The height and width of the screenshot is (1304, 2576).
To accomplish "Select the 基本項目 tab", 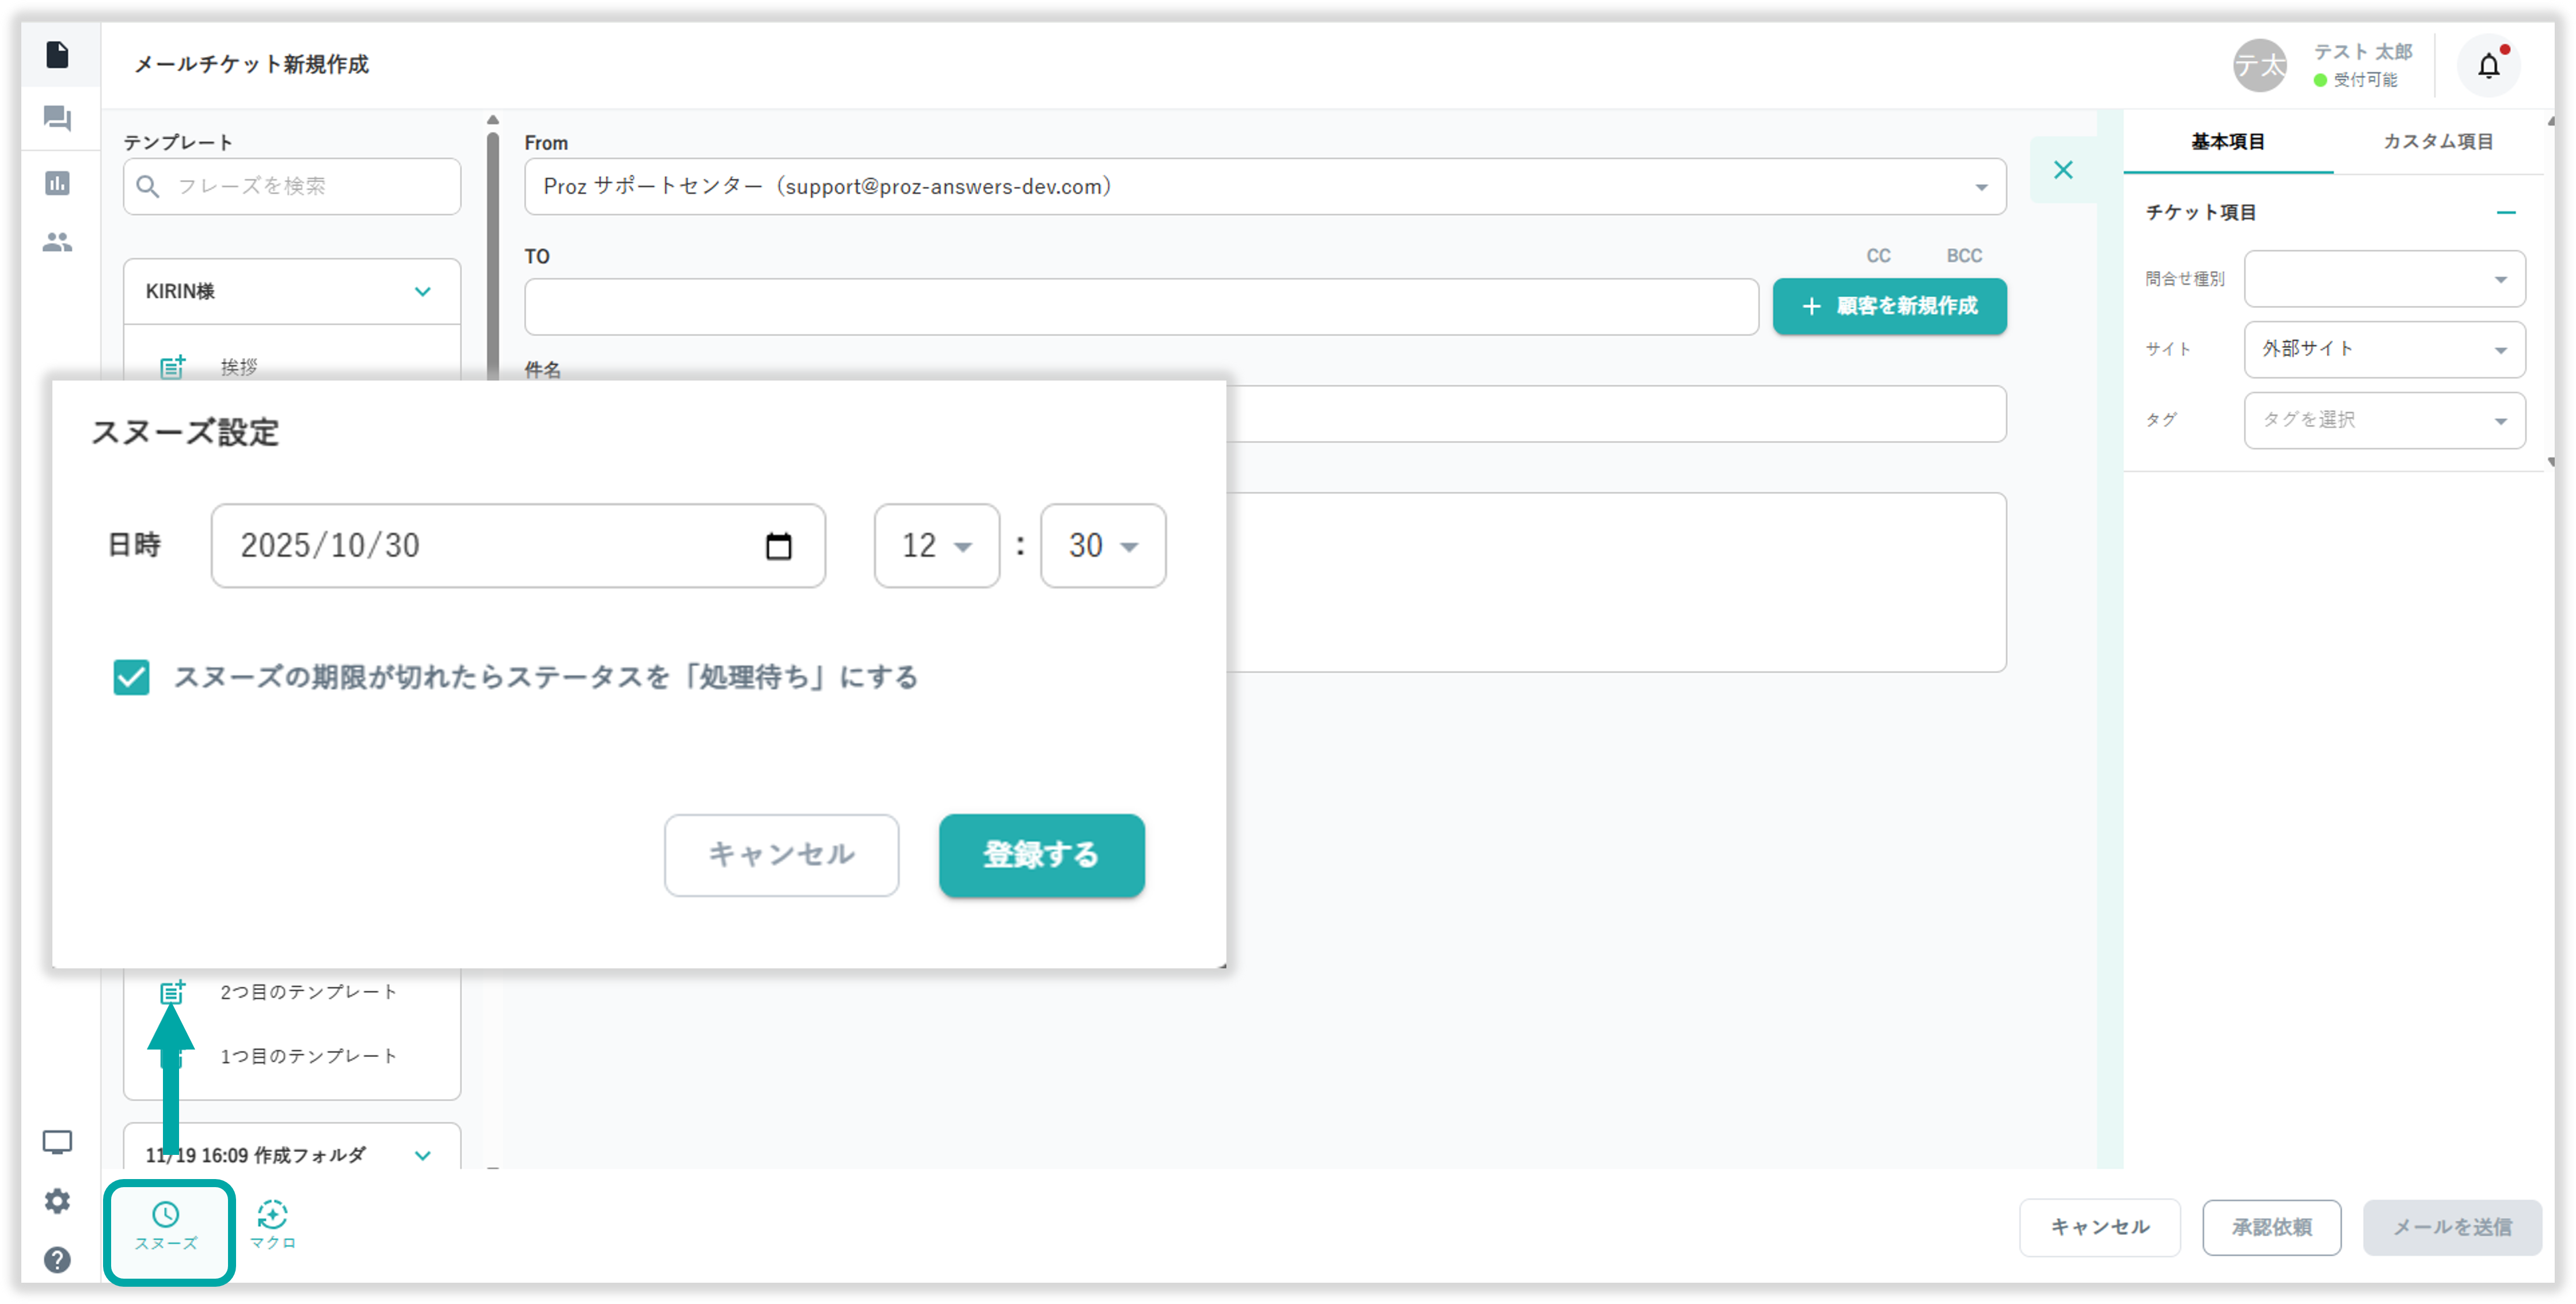I will point(2227,142).
